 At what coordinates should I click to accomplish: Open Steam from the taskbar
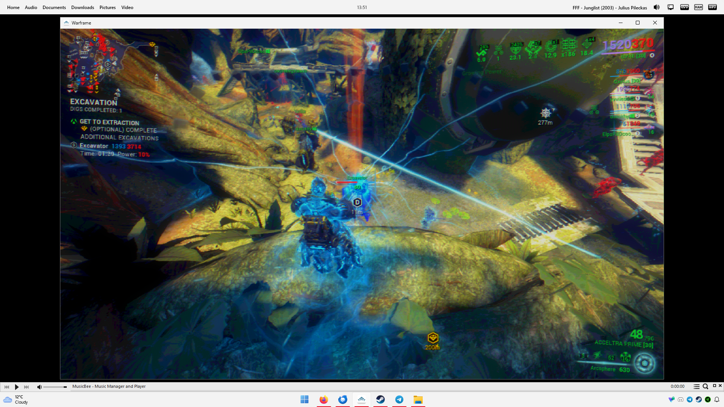[380, 399]
